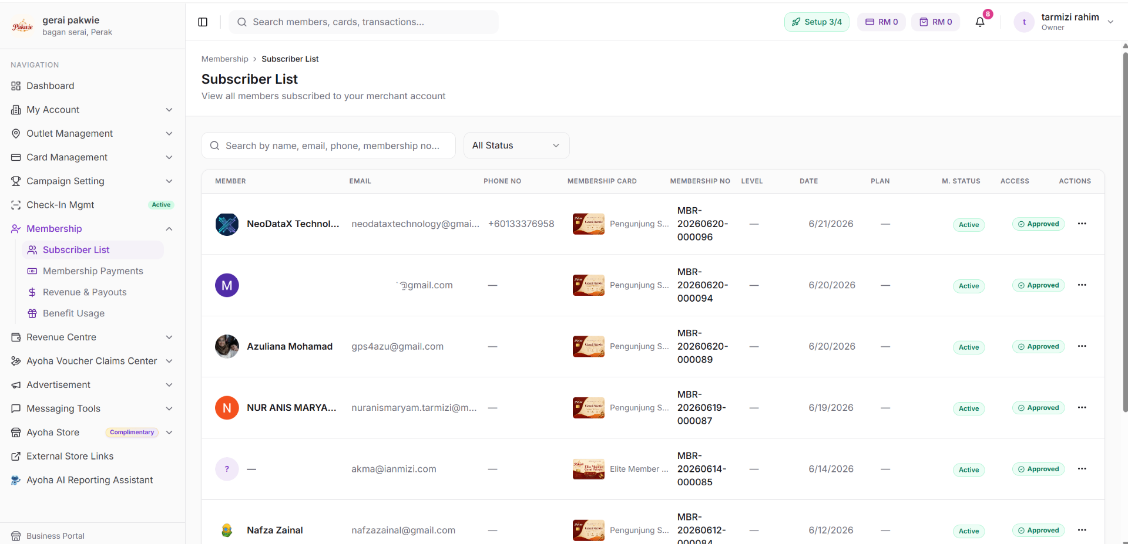Open the second RM 0 wallet balance
1128x544 pixels.
click(935, 22)
